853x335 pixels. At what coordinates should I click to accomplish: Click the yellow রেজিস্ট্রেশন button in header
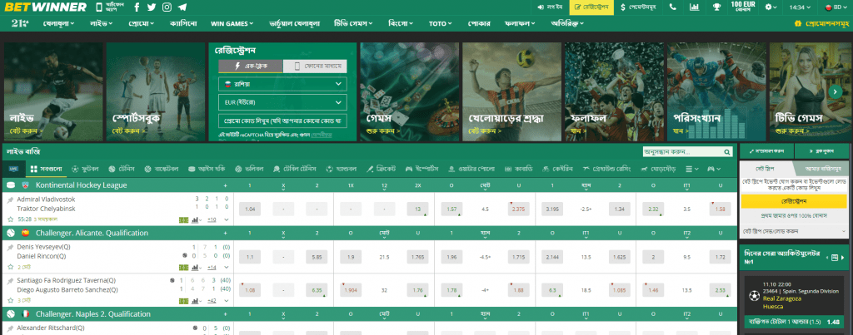592,7
